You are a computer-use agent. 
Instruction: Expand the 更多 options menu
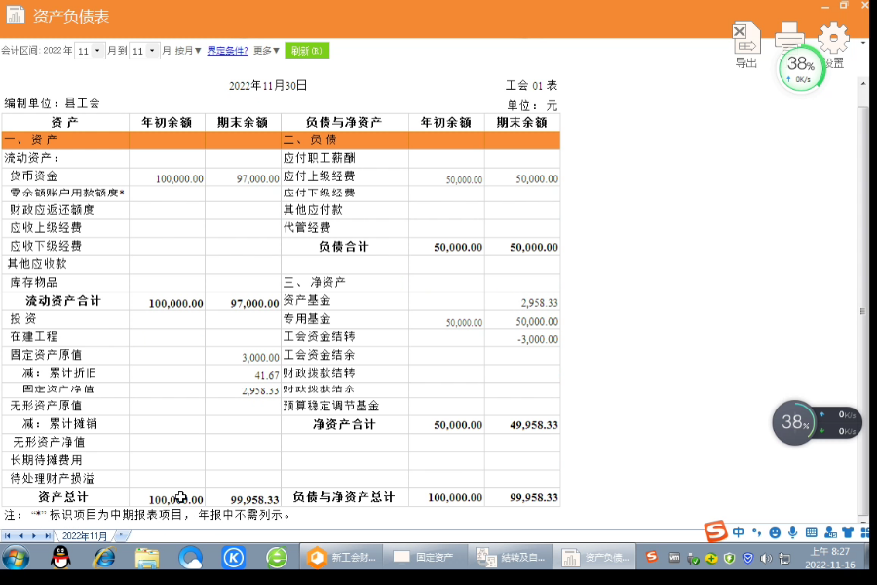tap(266, 51)
